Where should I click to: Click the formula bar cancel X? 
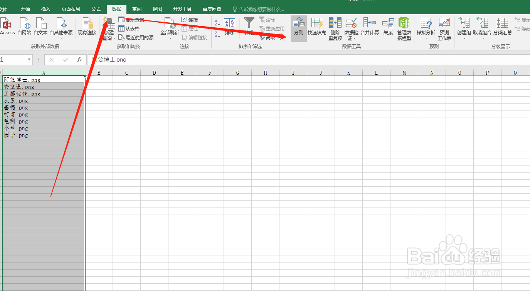(x=52, y=60)
